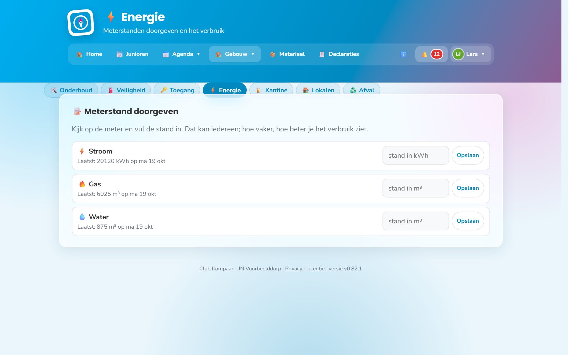Click the tools icon on Onderhoud tab
The height and width of the screenshot is (355, 568).
pos(54,90)
